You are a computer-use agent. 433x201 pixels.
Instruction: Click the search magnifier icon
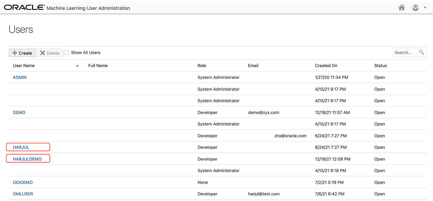tap(422, 52)
